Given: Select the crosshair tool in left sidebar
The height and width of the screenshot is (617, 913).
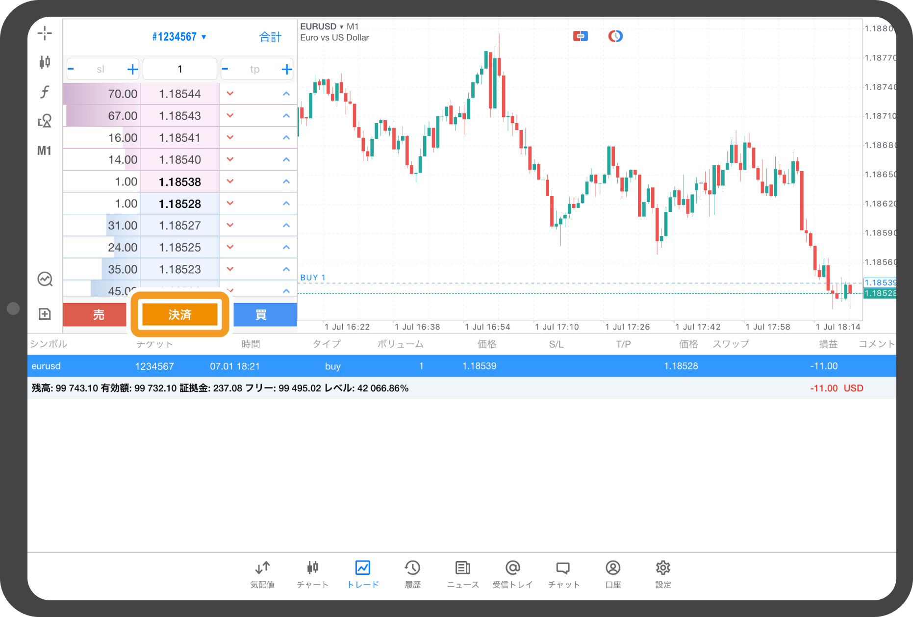Looking at the screenshot, I should tap(45, 33).
